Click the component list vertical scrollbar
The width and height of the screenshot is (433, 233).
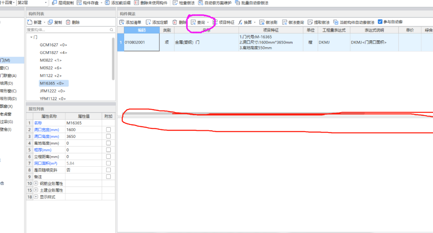pos(113,59)
